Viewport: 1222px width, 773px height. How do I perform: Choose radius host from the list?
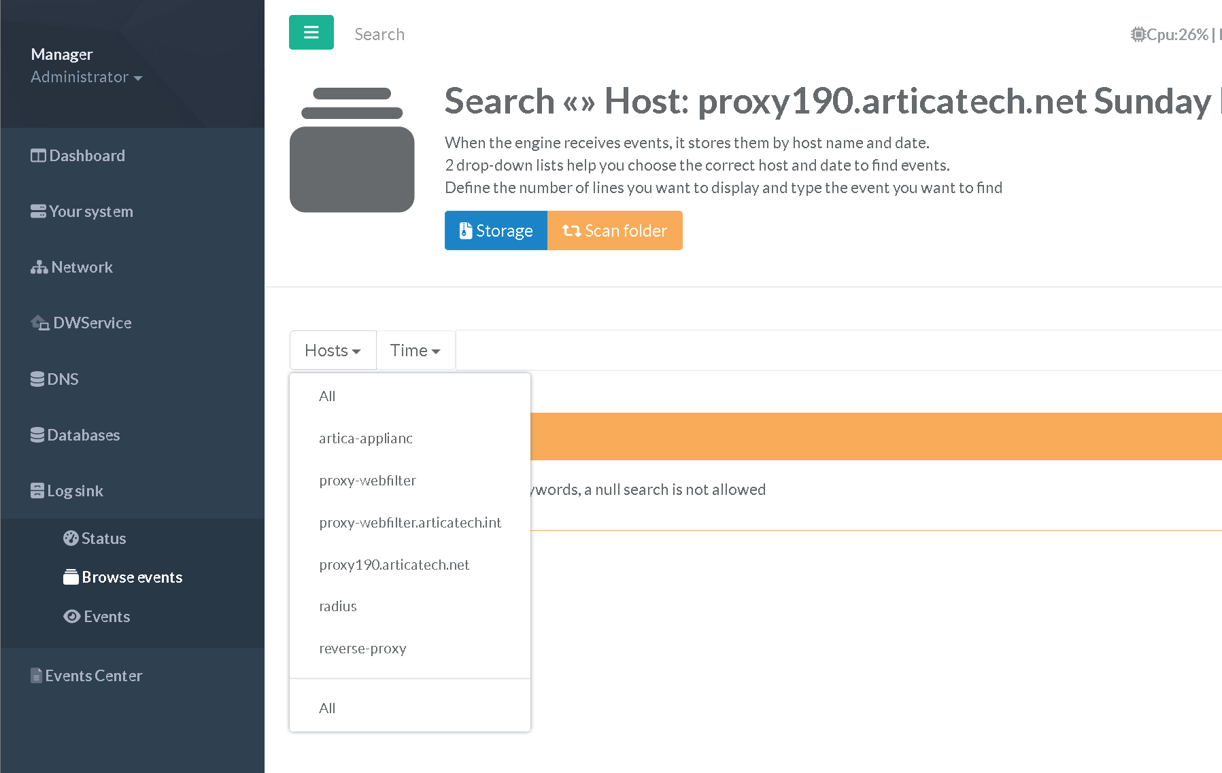click(x=338, y=606)
